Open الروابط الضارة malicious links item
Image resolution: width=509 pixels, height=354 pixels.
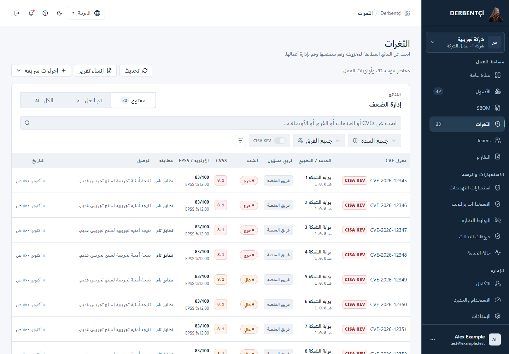[x=467, y=220]
